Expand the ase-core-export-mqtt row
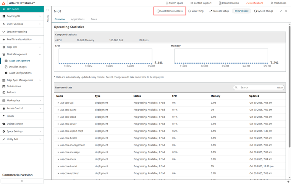Screen dimensions: 291x184 point(58,131)
